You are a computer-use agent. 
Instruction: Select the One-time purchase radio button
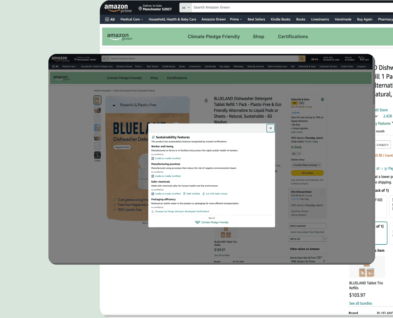click(x=323, y=192)
